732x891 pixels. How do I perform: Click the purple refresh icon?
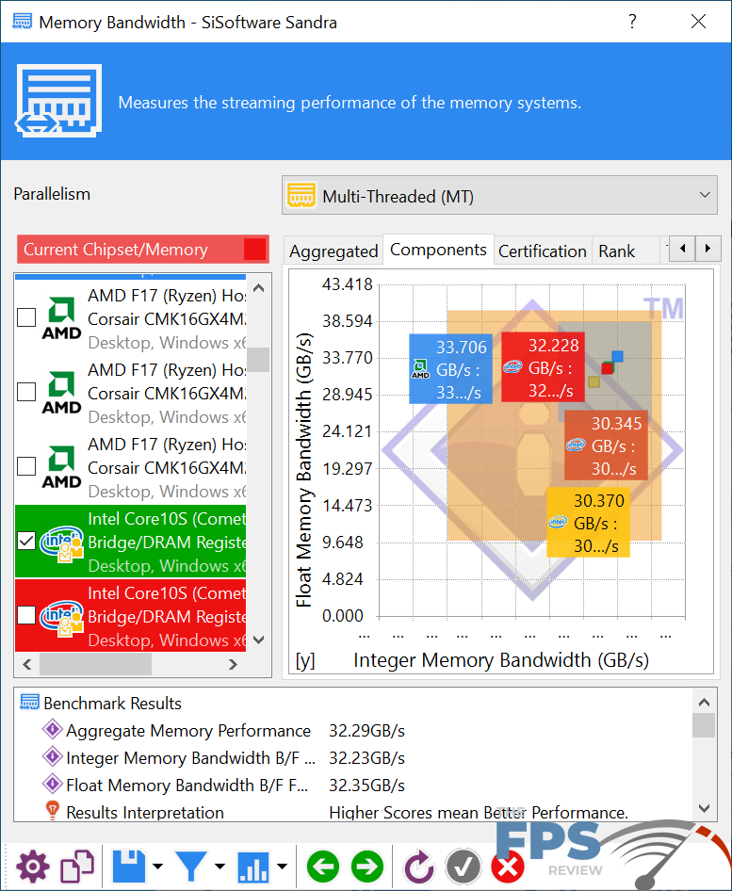[419, 867]
